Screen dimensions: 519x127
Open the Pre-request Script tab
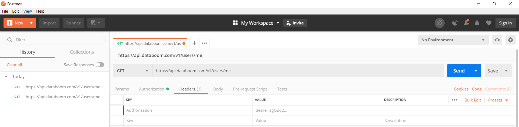pos(250,89)
